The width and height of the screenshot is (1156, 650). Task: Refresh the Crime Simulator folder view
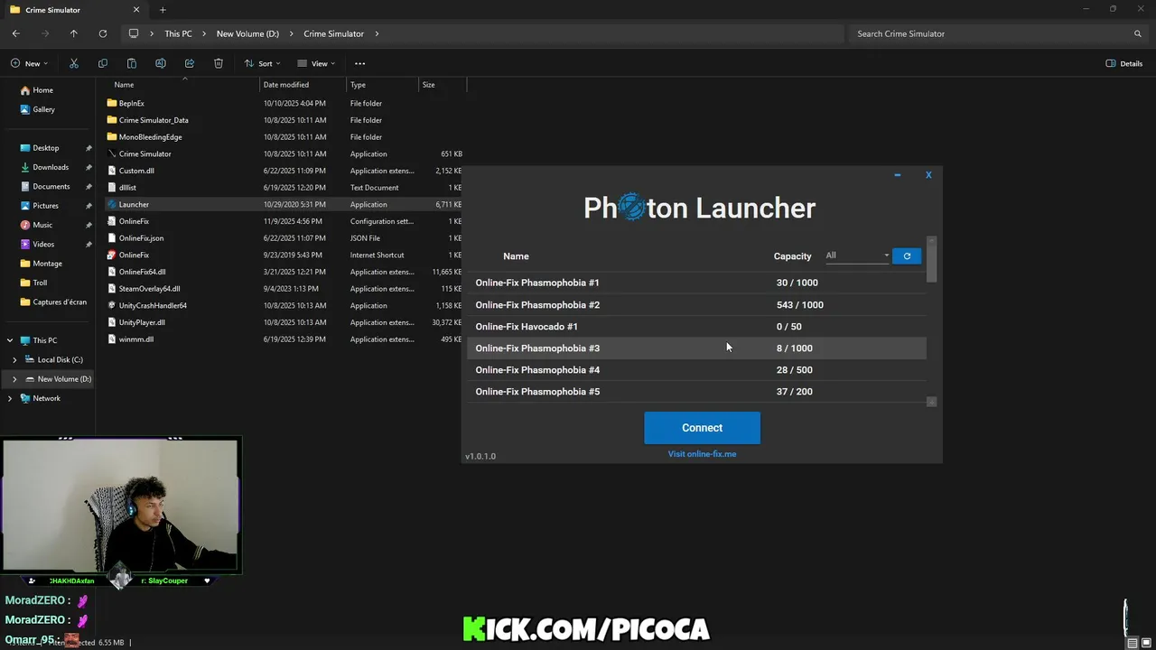(x=103, y=33)
